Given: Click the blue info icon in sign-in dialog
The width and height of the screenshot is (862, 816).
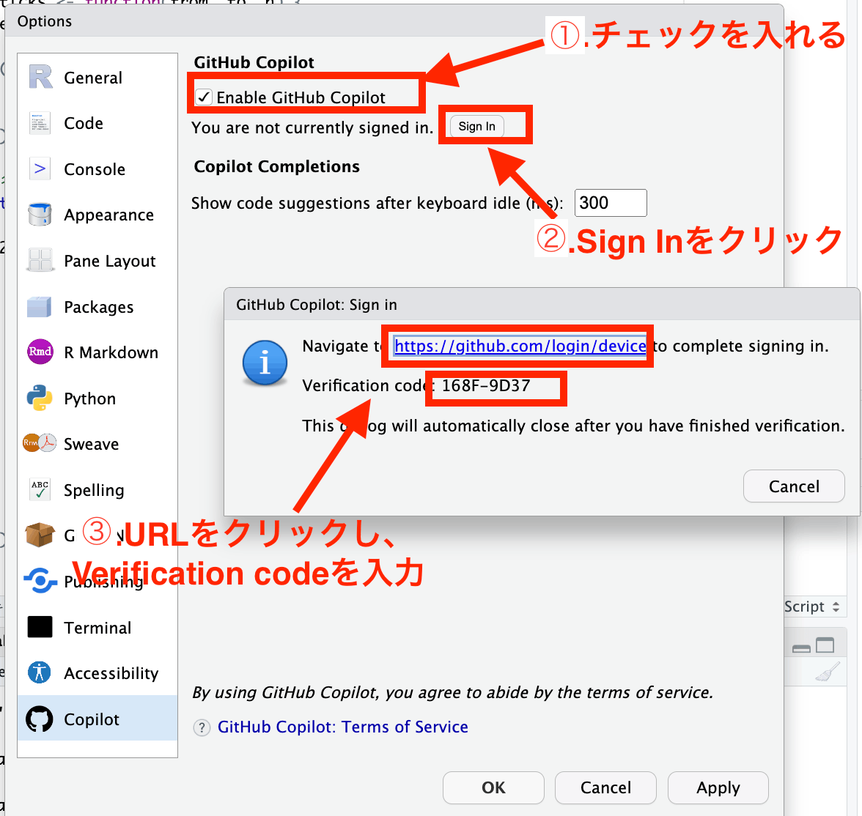Looking at the screenshot, I should [x=265, y=363].
